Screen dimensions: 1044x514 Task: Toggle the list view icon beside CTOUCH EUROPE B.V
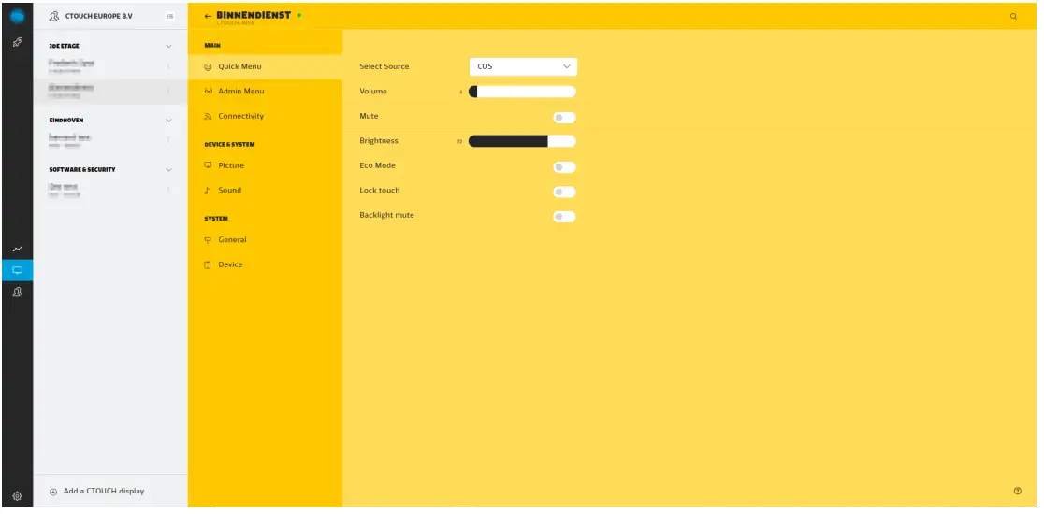(x=169, y=16)
